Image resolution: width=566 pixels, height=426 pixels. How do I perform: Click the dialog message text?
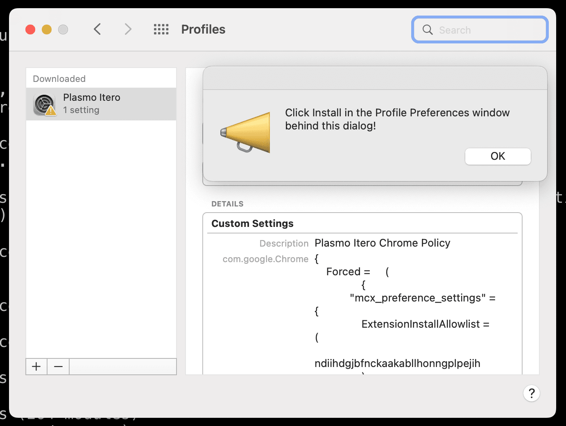point(397,119)
